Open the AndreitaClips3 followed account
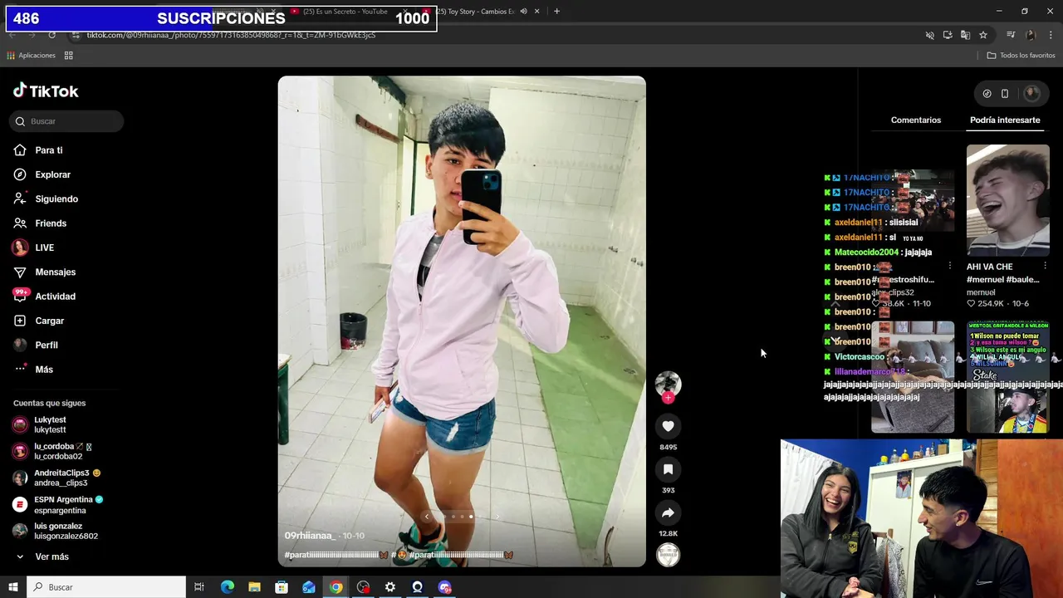Screen dimensions: 1063x598 click(x=56, y=478)
